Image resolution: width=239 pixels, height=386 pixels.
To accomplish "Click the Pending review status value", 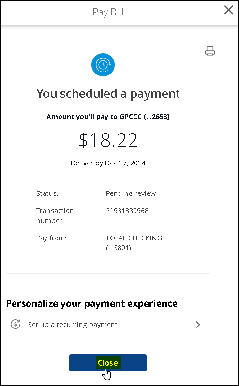I will point(131,193).
